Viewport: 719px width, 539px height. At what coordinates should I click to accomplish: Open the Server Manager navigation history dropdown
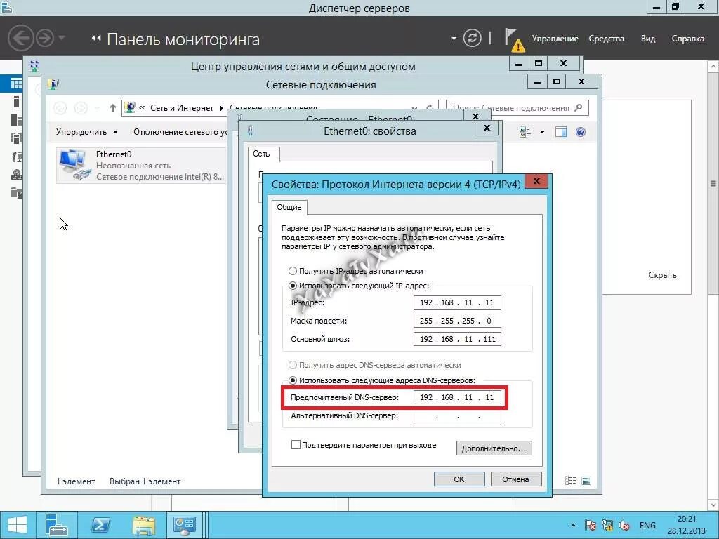pos(62,38)
